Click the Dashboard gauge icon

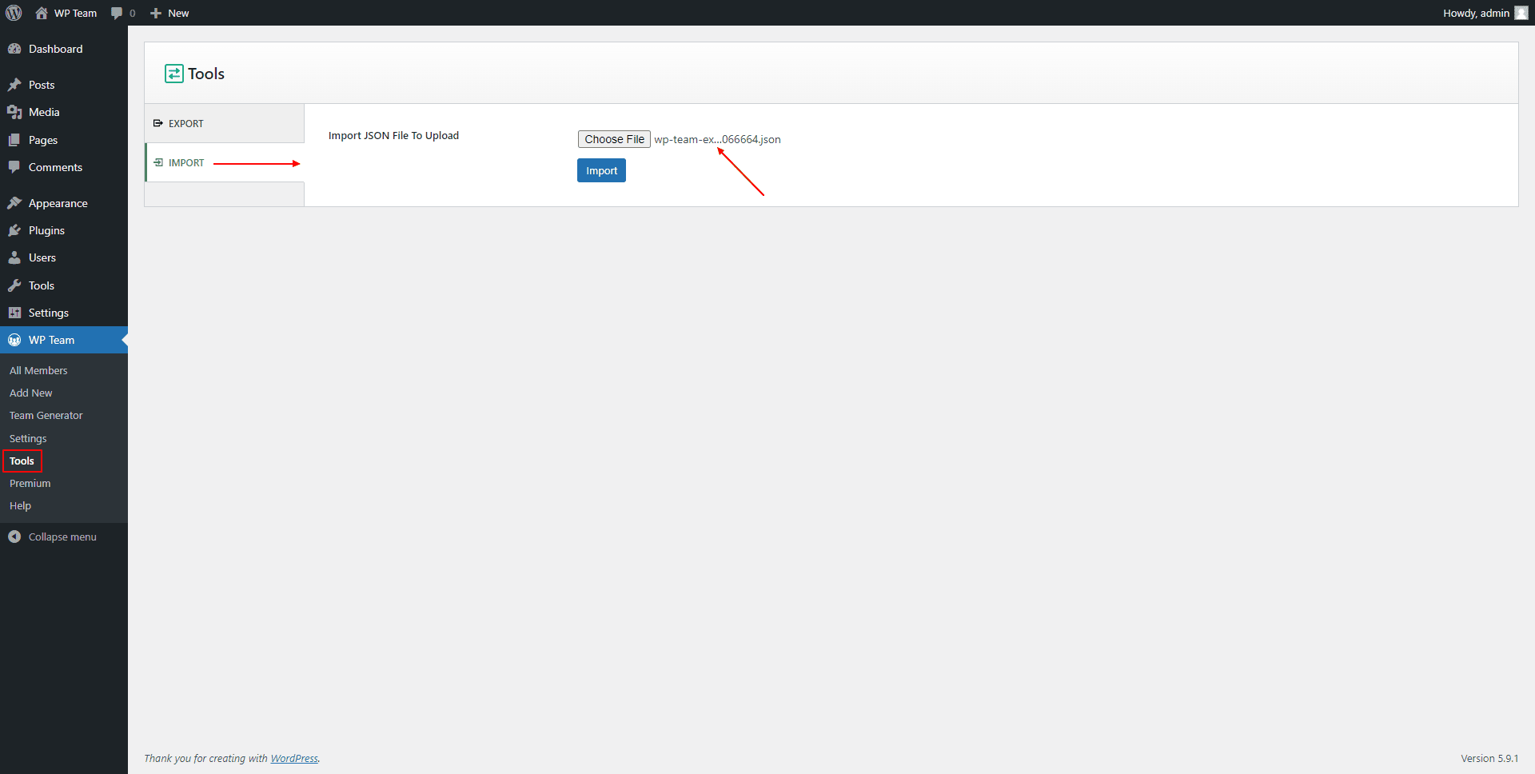point(14,49)
